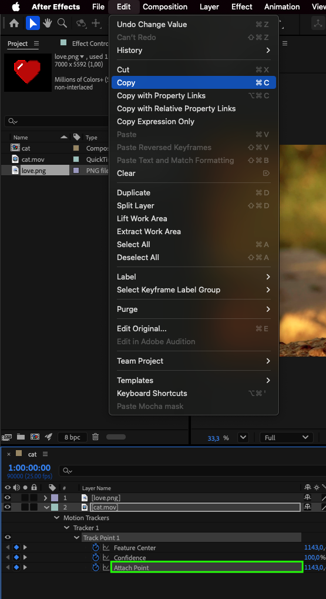326x599 pixels.
Task: Open the File menu
Action: [x=98, y=7]
